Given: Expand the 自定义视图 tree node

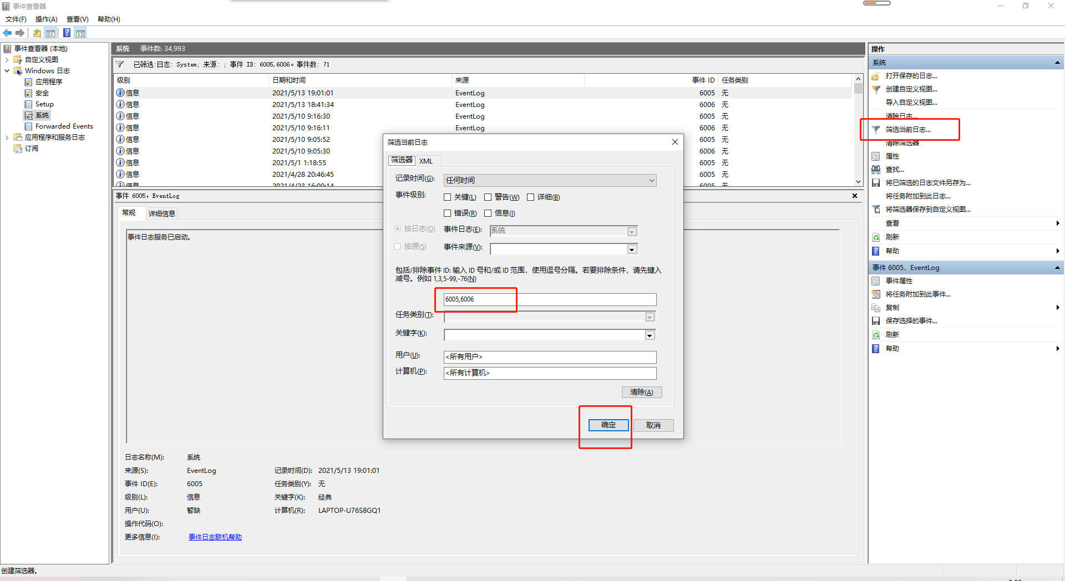Looking at the screenshot, I should [7, 60].
